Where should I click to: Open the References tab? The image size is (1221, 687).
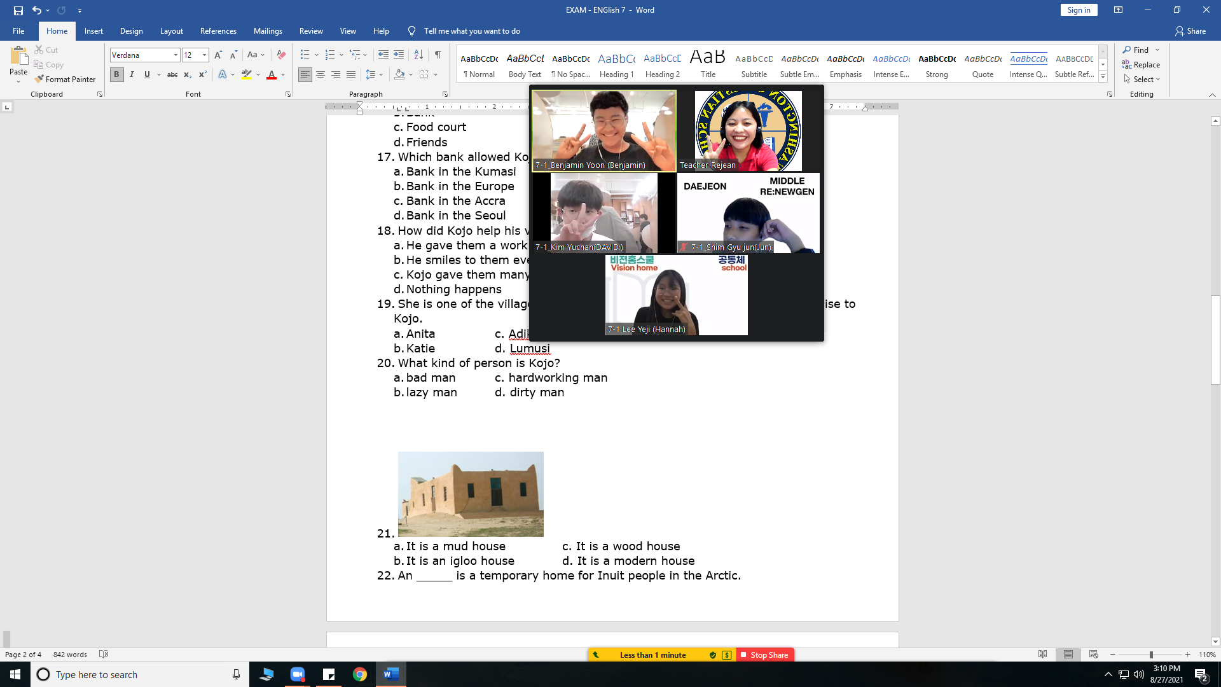(218, 31)
